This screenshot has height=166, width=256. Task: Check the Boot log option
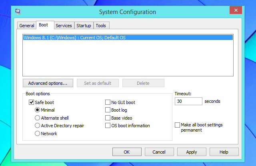pos(108,110)
